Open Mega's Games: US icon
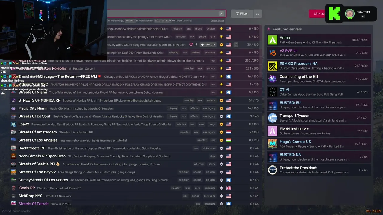 pos(272,144)
